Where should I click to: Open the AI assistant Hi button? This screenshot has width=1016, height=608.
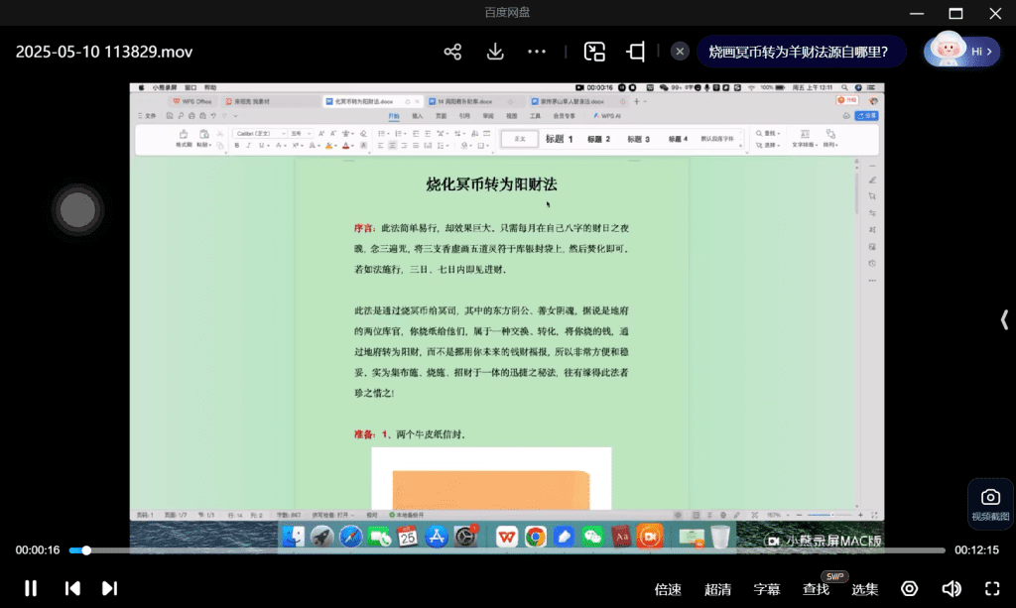[x=961, y=52]
